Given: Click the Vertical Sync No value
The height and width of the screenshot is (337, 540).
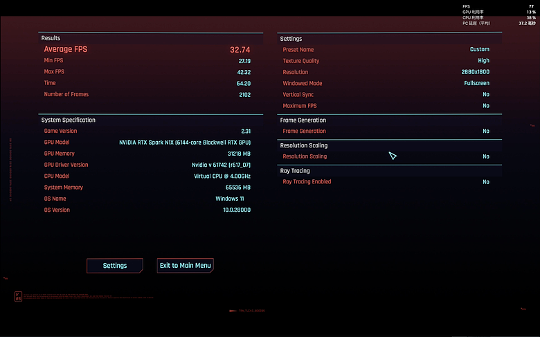Looking at the screenshot, I should (486, 94).
